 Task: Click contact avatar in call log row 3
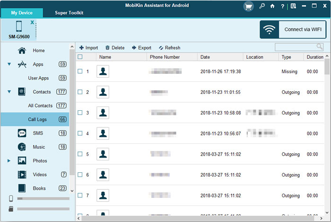pyautogui.click(x=103, y=113)
